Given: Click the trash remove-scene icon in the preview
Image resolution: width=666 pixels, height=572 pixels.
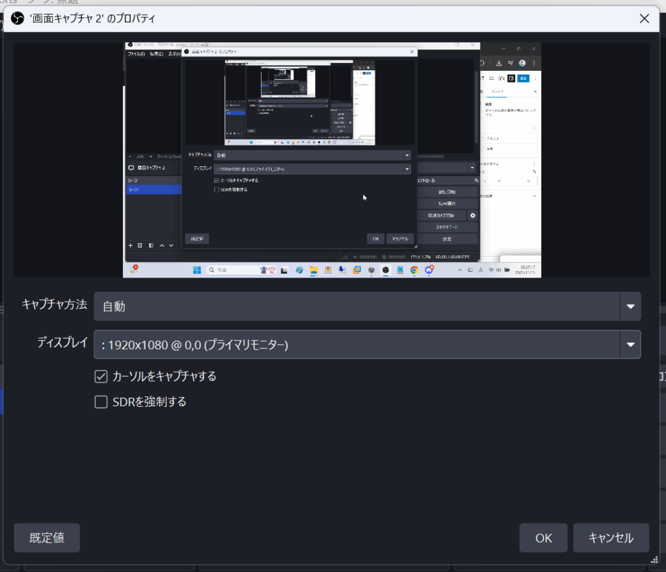Looking at the screenshot, I should (140, 246).
